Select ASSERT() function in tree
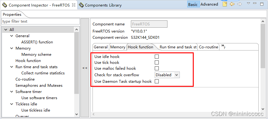Image resolution: width=268 pixels, height=119 pixels. 37,42
